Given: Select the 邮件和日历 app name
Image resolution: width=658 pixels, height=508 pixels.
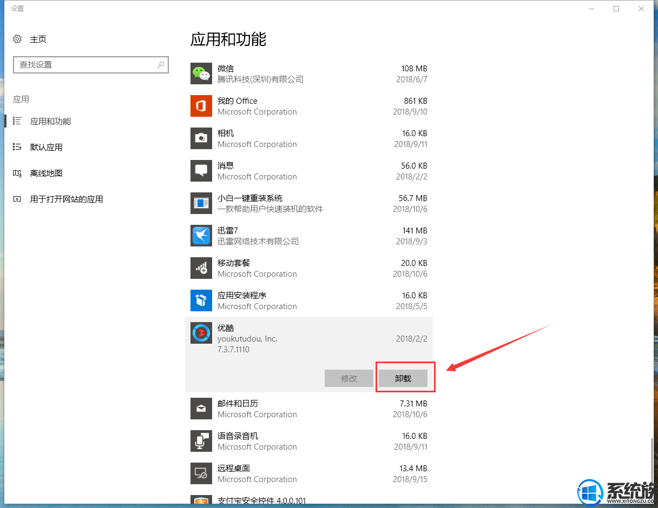Looking at the screenshot, I should click(x=238, y=403).
